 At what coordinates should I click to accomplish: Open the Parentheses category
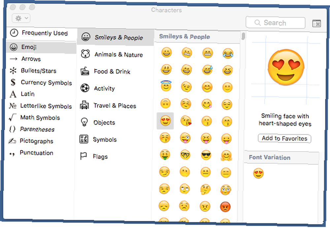pyautogui.click(x=32, y=129)
